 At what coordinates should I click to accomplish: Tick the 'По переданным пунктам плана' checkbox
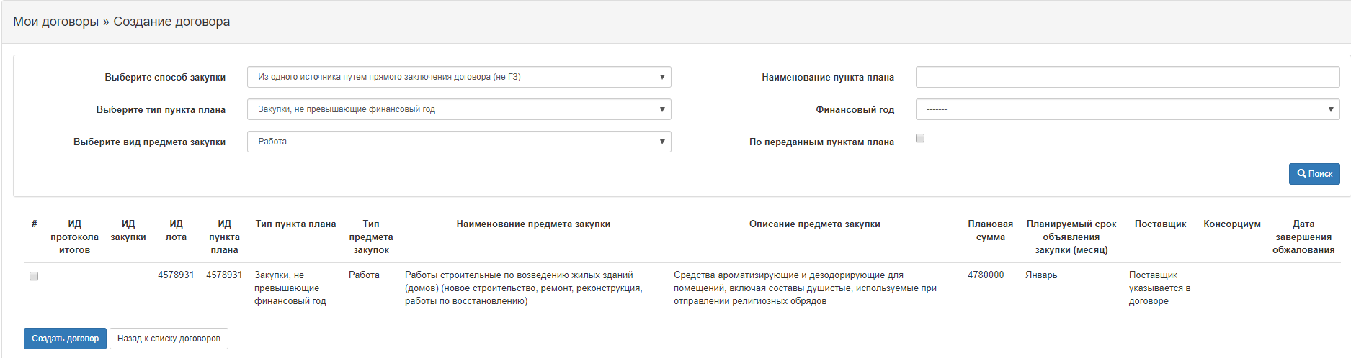pos(920,138)
